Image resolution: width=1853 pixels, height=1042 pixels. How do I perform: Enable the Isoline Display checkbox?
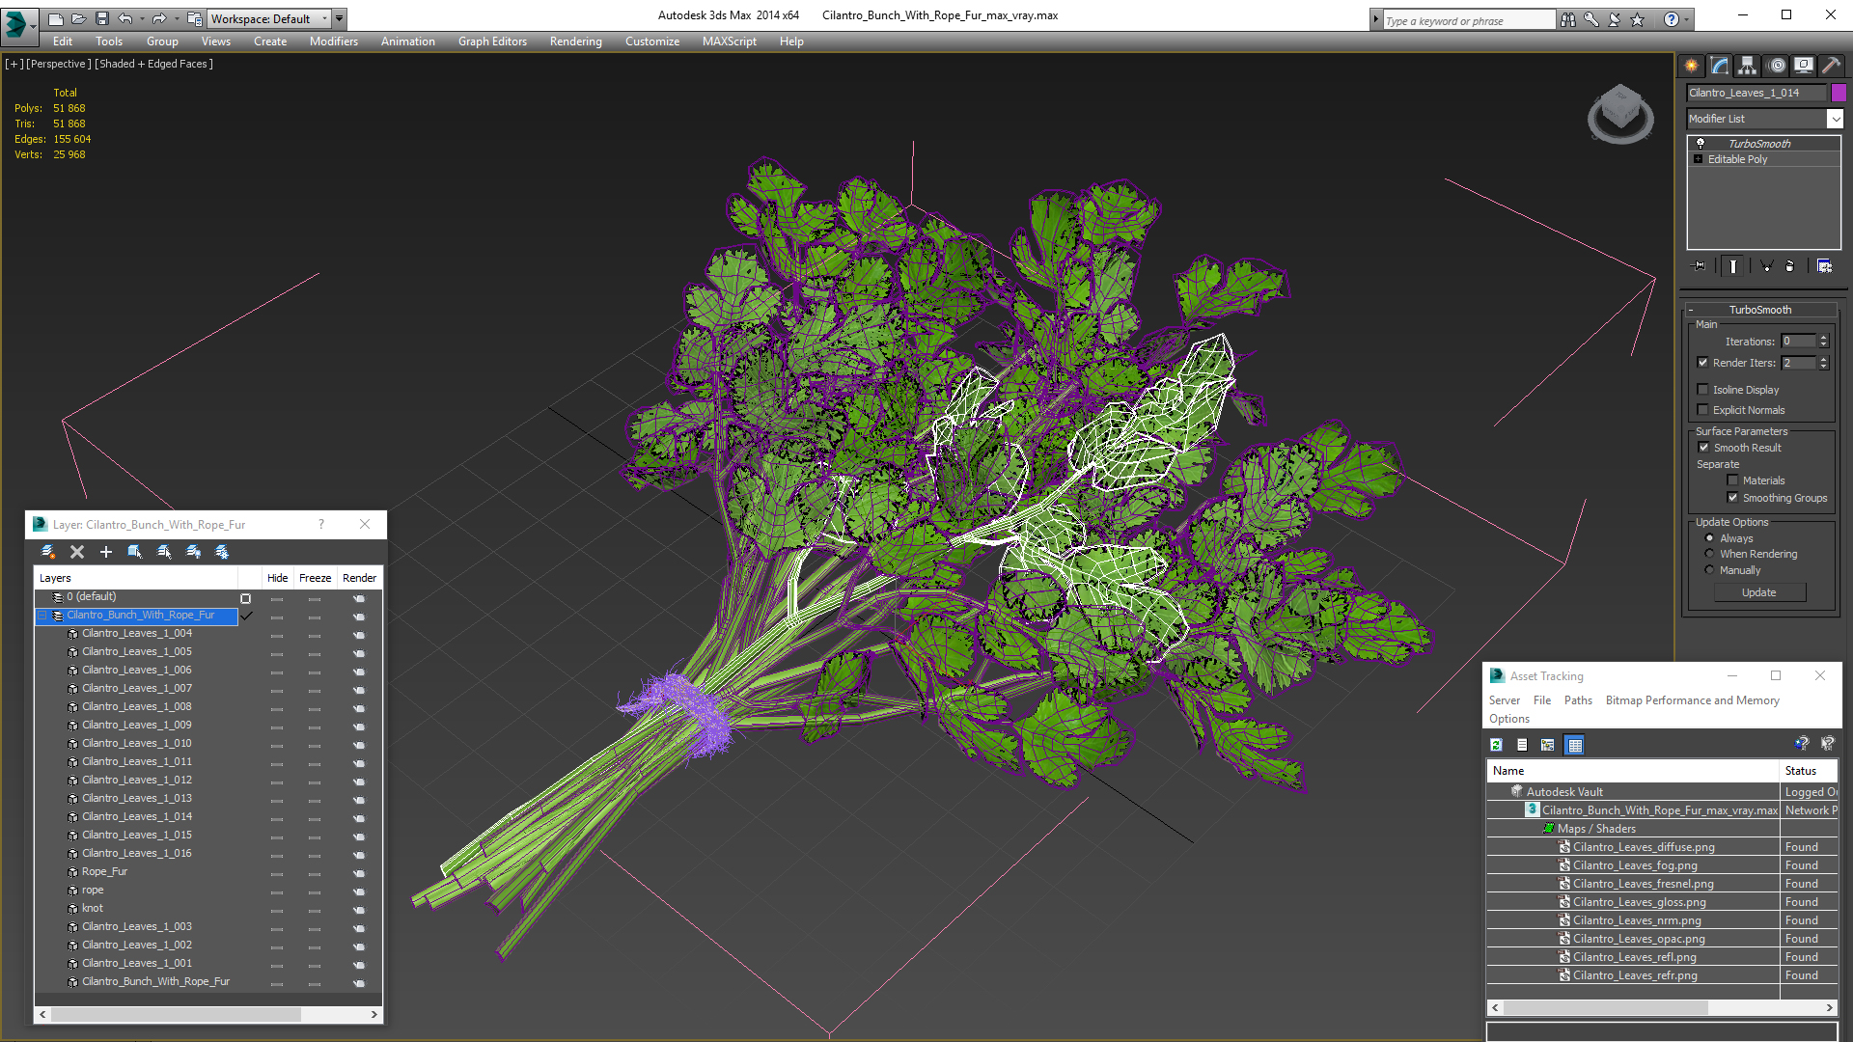pyautogui.click(x=1703, y=390)
